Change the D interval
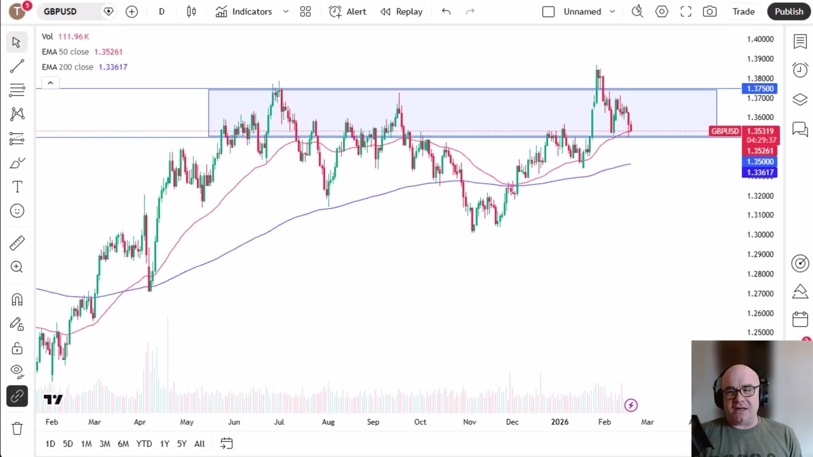The height and width of the screenshot is (457, 813). (x=161, y=11)
